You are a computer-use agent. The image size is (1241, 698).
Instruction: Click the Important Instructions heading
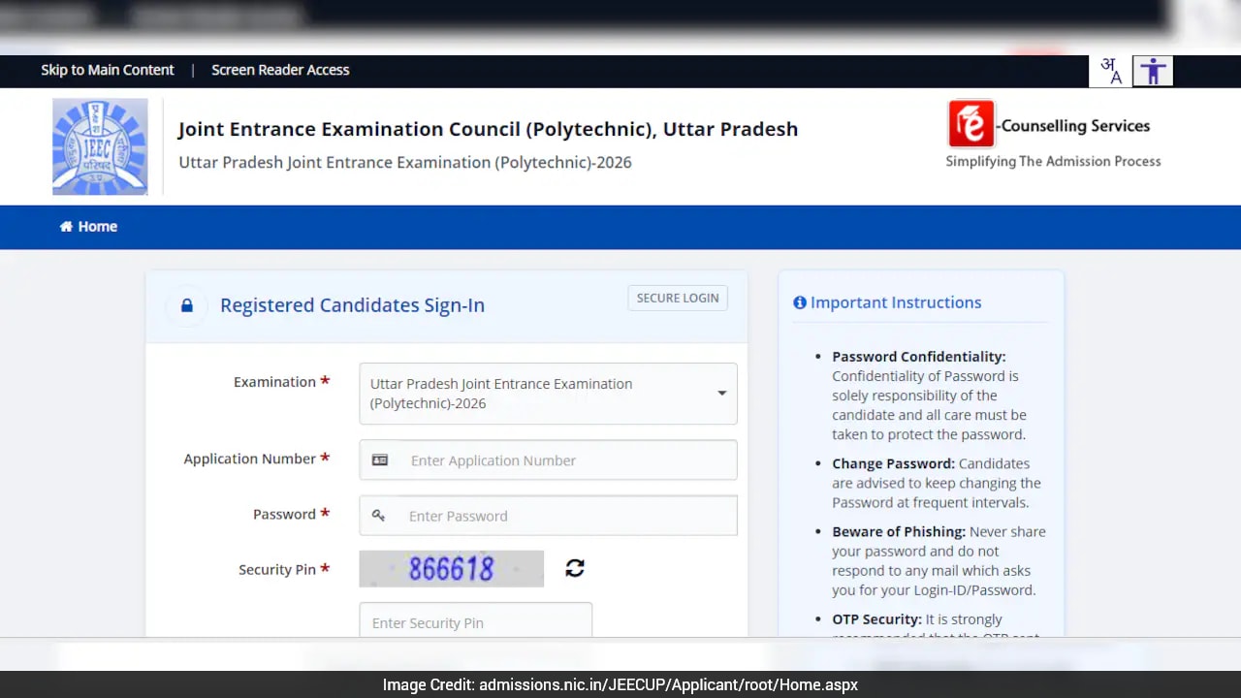(896, 302)
